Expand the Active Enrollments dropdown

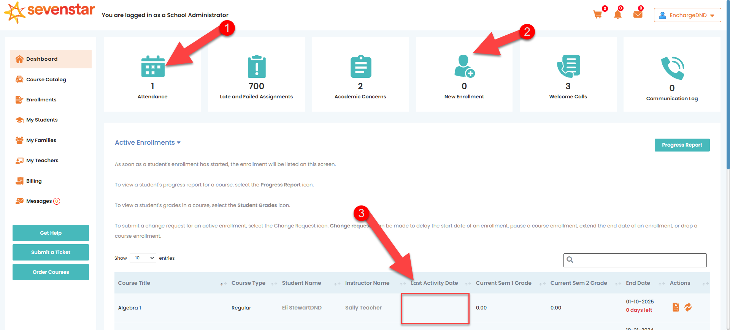(148, 142)
